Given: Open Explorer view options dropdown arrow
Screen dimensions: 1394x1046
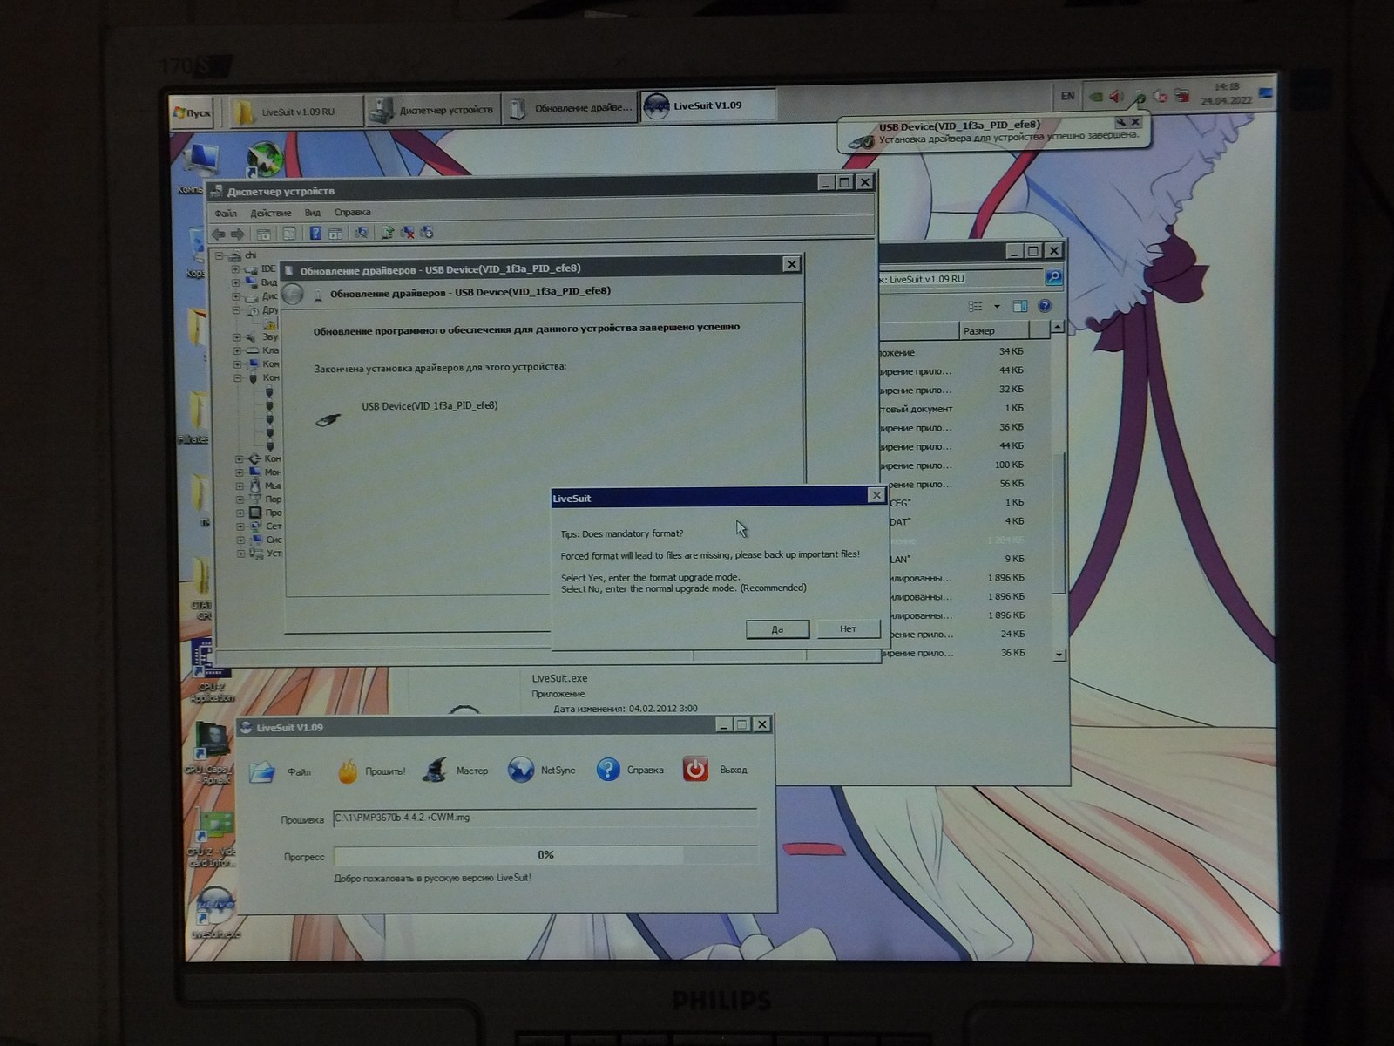Looking at the screenshot, I should (997, 307).
